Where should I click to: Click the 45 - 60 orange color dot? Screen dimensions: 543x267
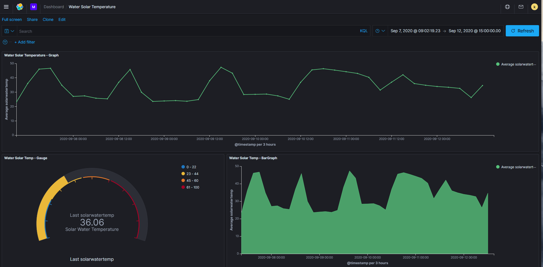pos(183,180)
